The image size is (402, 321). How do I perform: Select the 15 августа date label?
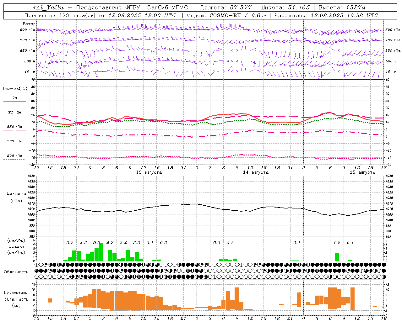(x=362, y=172)
